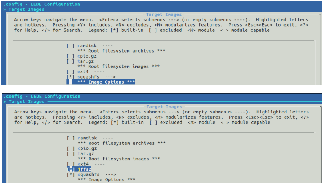Select the ext4 label in the top panel

[83, 72]
